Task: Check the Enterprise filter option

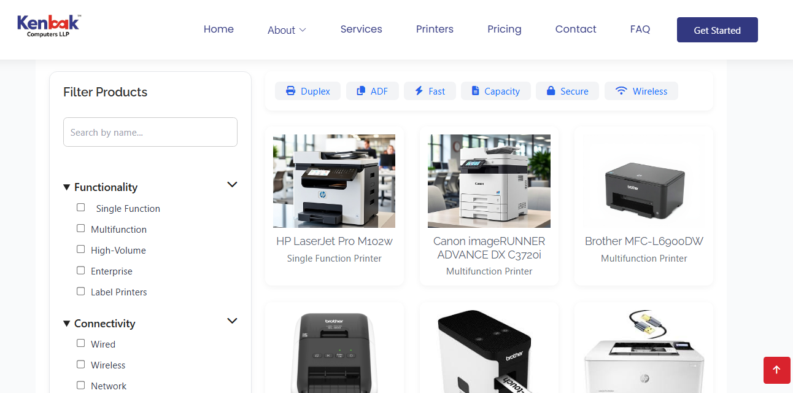Action: (x=80, y=270)
